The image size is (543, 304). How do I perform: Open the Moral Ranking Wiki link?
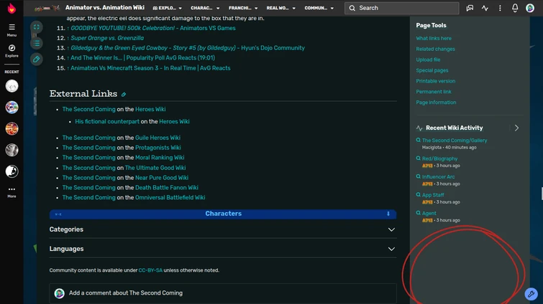tap(160, 158)
